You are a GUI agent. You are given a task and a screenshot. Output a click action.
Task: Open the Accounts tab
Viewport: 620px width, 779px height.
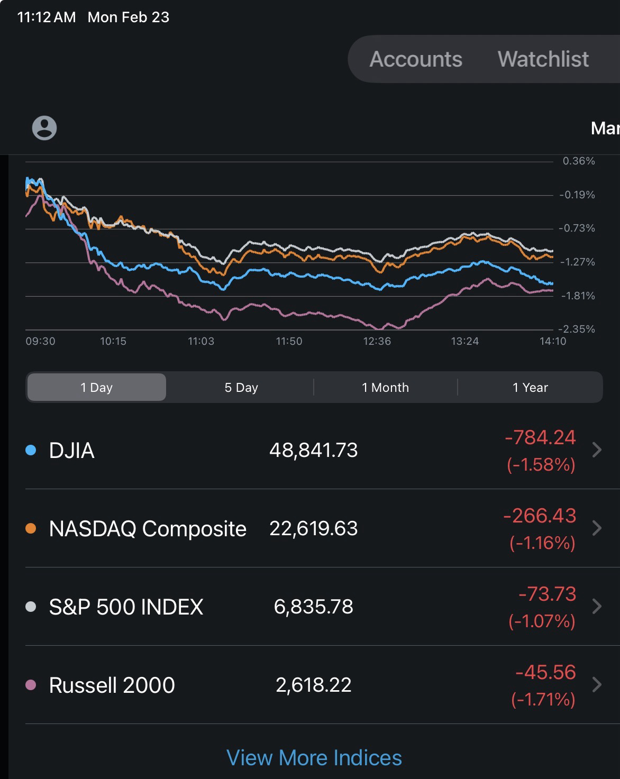(x=416, y=59)
